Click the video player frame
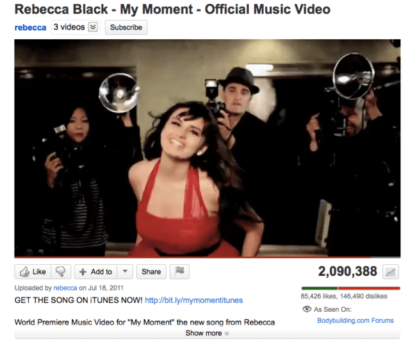The width and height of the screenshot is (410, 340). point(208,148)
